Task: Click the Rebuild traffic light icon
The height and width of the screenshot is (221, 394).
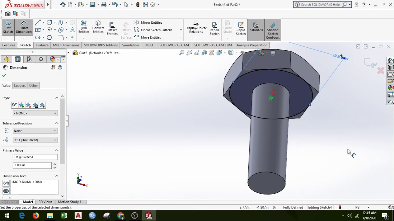Action: tap(138, 5)
